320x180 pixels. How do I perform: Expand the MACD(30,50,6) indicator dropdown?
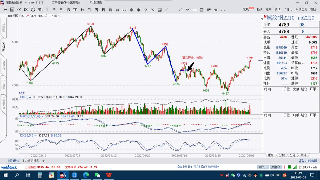tap(41, 116)
